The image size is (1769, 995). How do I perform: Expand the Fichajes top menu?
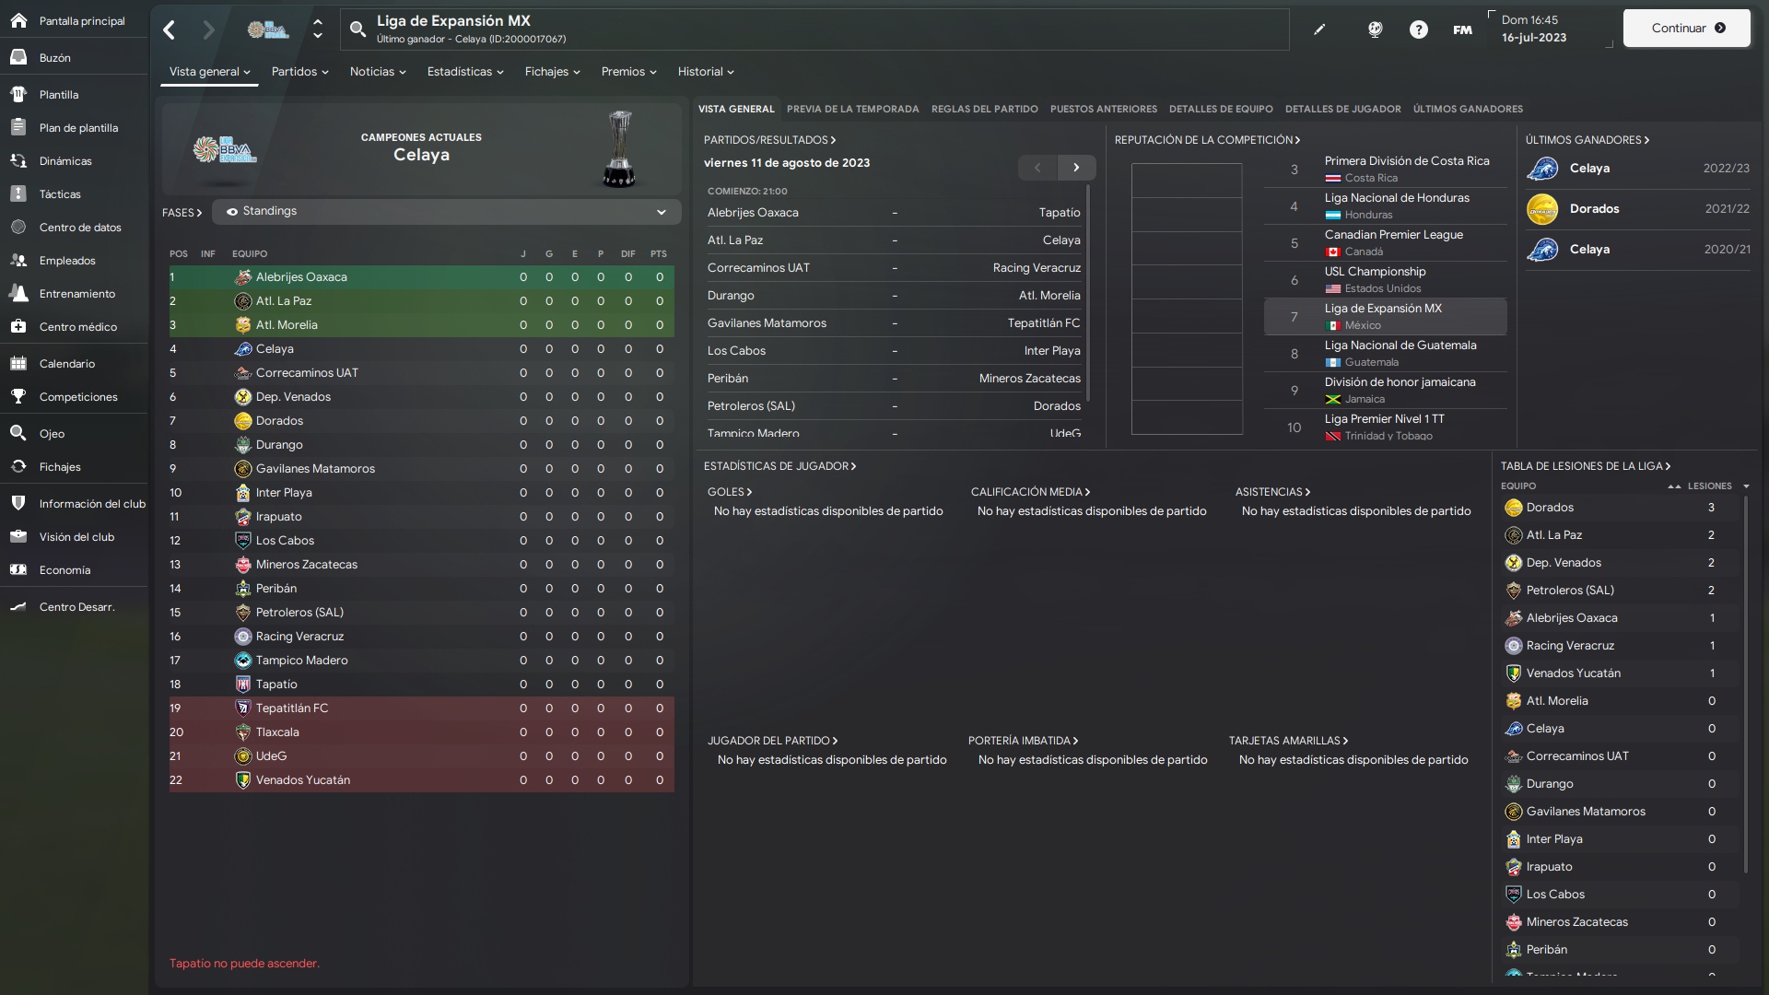[x=552, y=71]
